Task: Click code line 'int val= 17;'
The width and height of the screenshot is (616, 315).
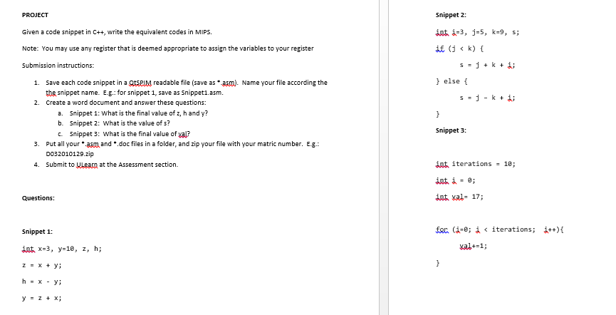Action: point(459,197)
